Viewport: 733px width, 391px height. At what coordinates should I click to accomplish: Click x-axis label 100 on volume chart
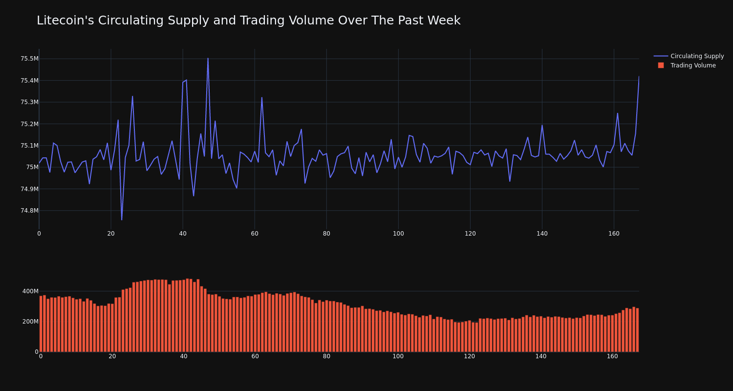398,356
